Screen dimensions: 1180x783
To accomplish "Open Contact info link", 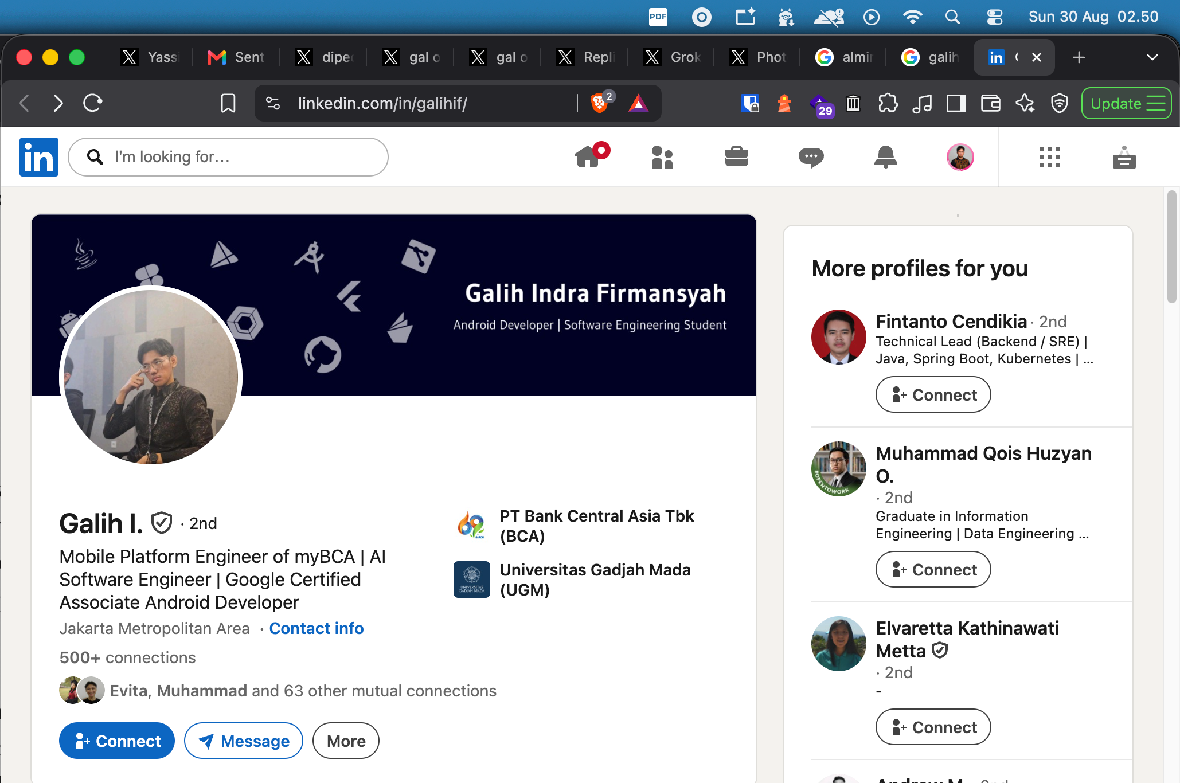I will click(x=317, y=628).
